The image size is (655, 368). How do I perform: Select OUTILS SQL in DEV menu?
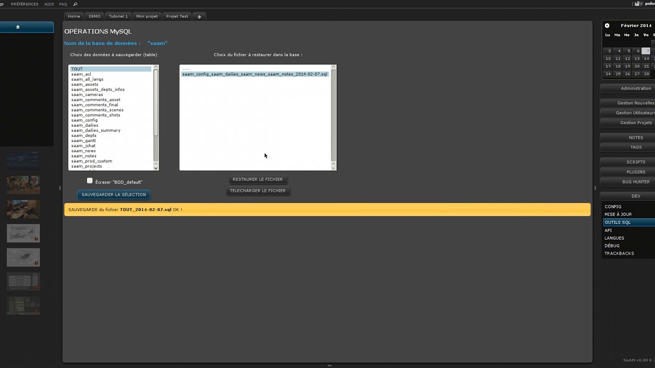tap(629, 222)
